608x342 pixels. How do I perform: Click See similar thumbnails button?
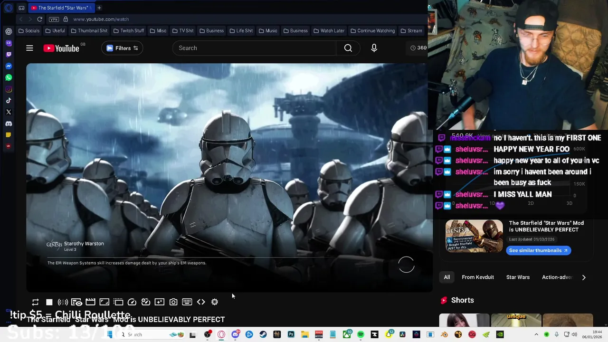click(x=538, y=250)
